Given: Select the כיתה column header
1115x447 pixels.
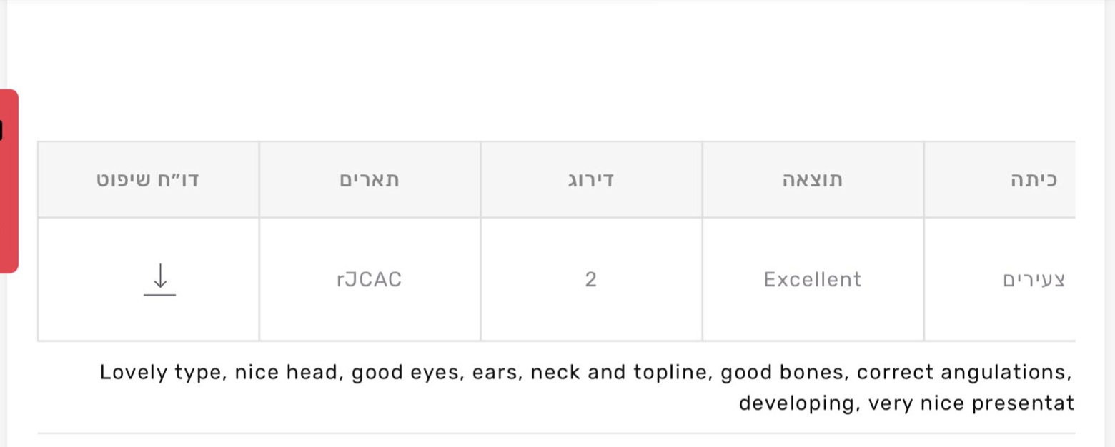Looking at the screenshot, I should [x=1034, y=179].
